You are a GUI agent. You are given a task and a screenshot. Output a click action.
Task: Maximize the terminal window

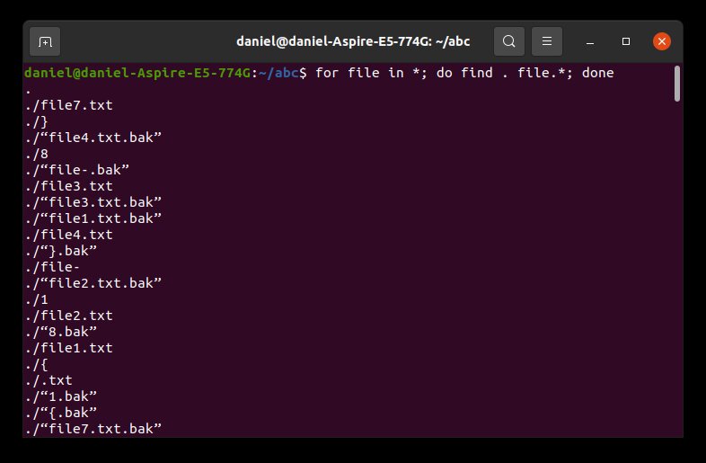click(x=626, y=41)
